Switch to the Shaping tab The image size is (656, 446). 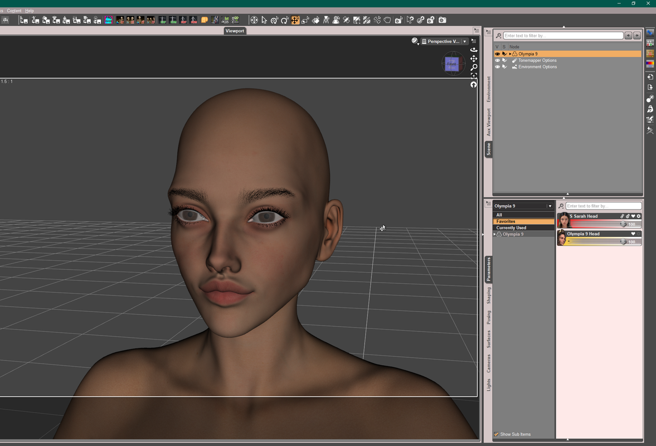click(x=489, y=295)
